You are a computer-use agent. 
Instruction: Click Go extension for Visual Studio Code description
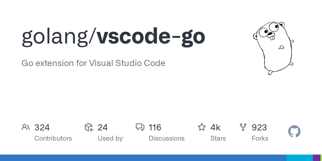[x=93, y=63]
